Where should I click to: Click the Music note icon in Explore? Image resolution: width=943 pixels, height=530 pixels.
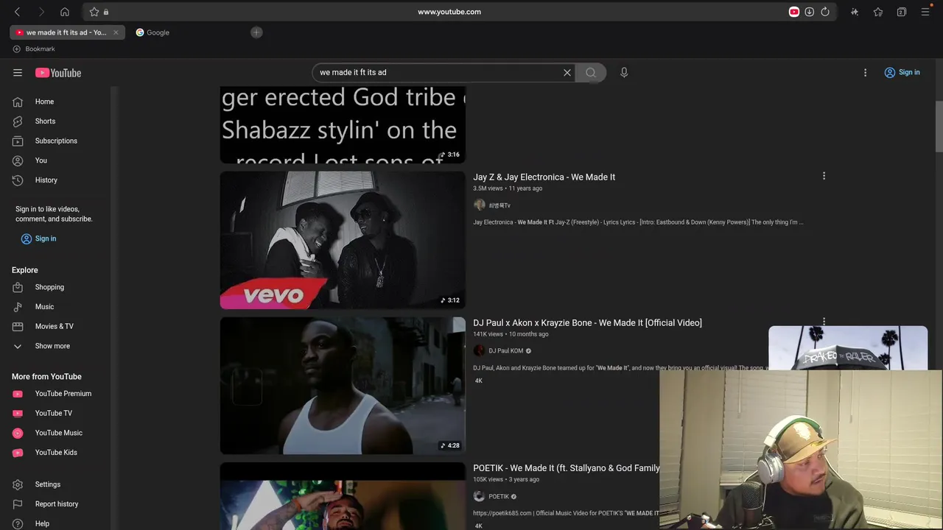[x=18, y=307]
